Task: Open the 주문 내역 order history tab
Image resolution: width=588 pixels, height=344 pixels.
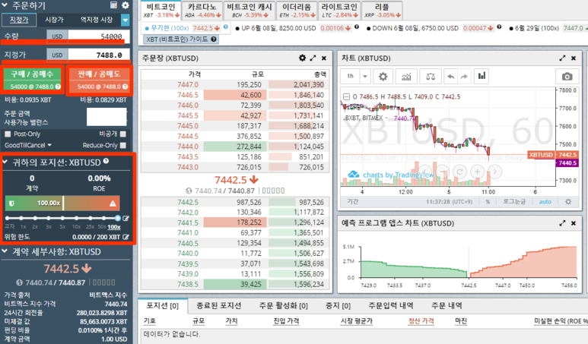Action: (447, 305)
